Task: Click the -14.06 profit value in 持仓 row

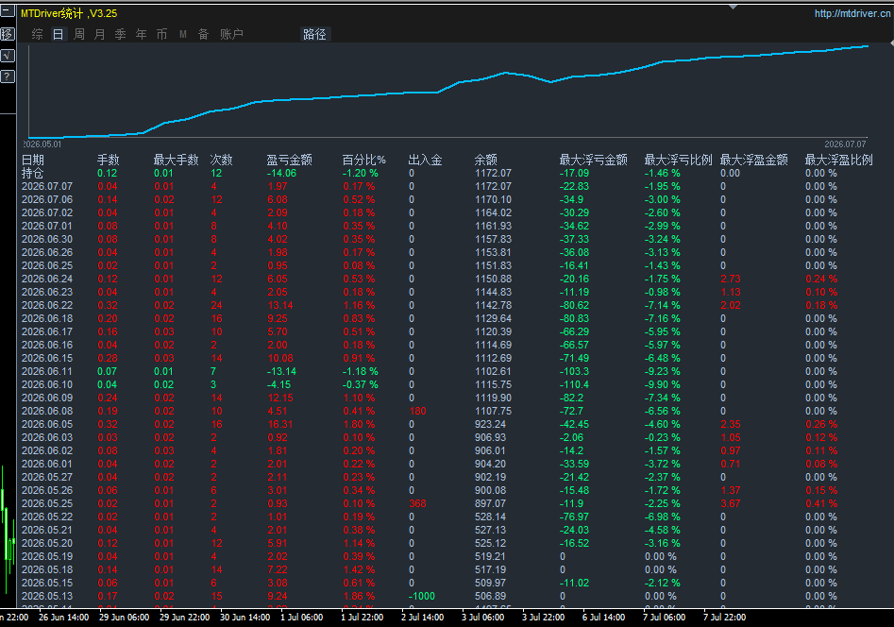Action: point(281,174)
